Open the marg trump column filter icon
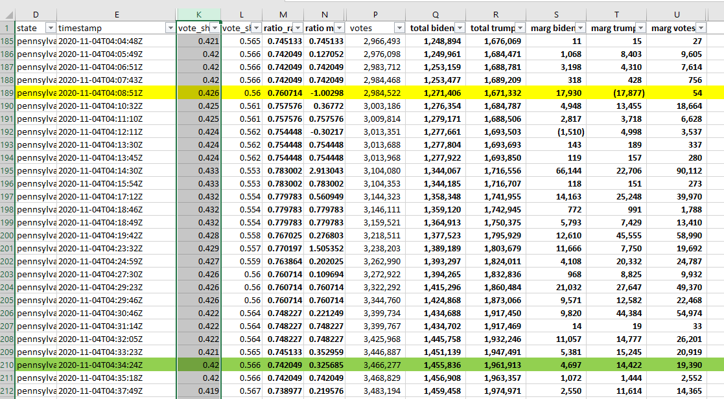This screenshot has width=724, height=399. tap(641, 28)
